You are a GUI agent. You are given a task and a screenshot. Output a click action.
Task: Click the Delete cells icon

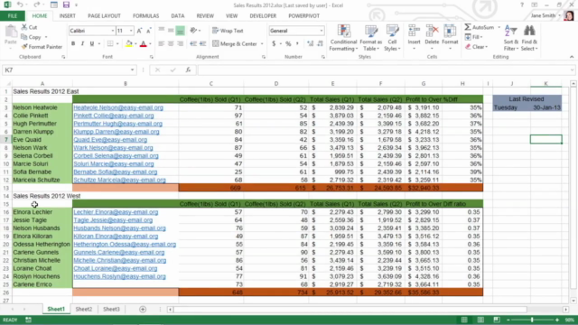432,31
